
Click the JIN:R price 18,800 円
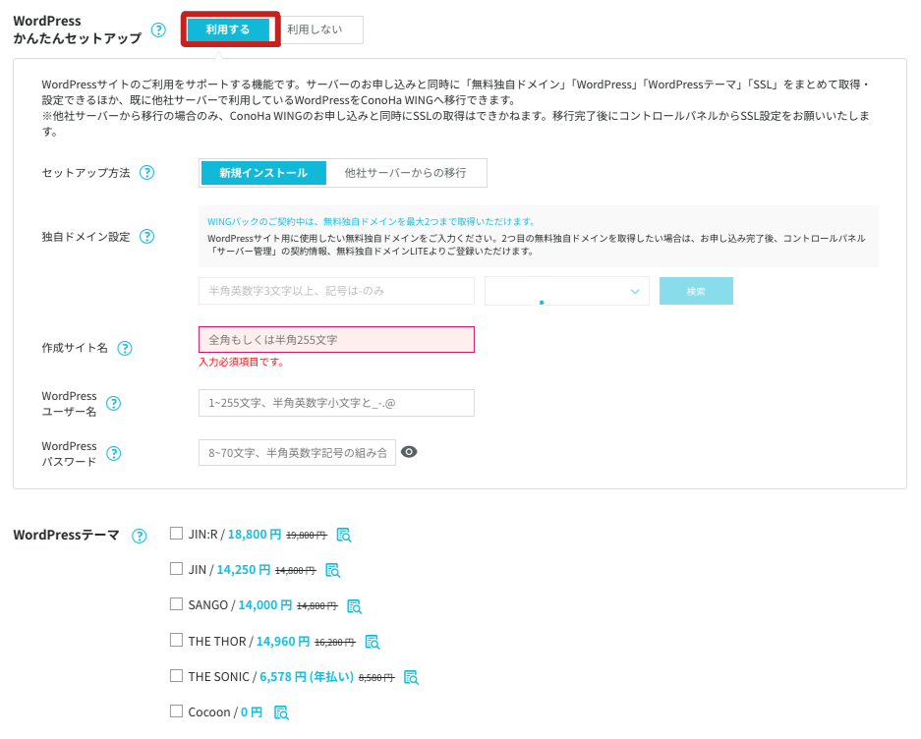click(255, 535)
